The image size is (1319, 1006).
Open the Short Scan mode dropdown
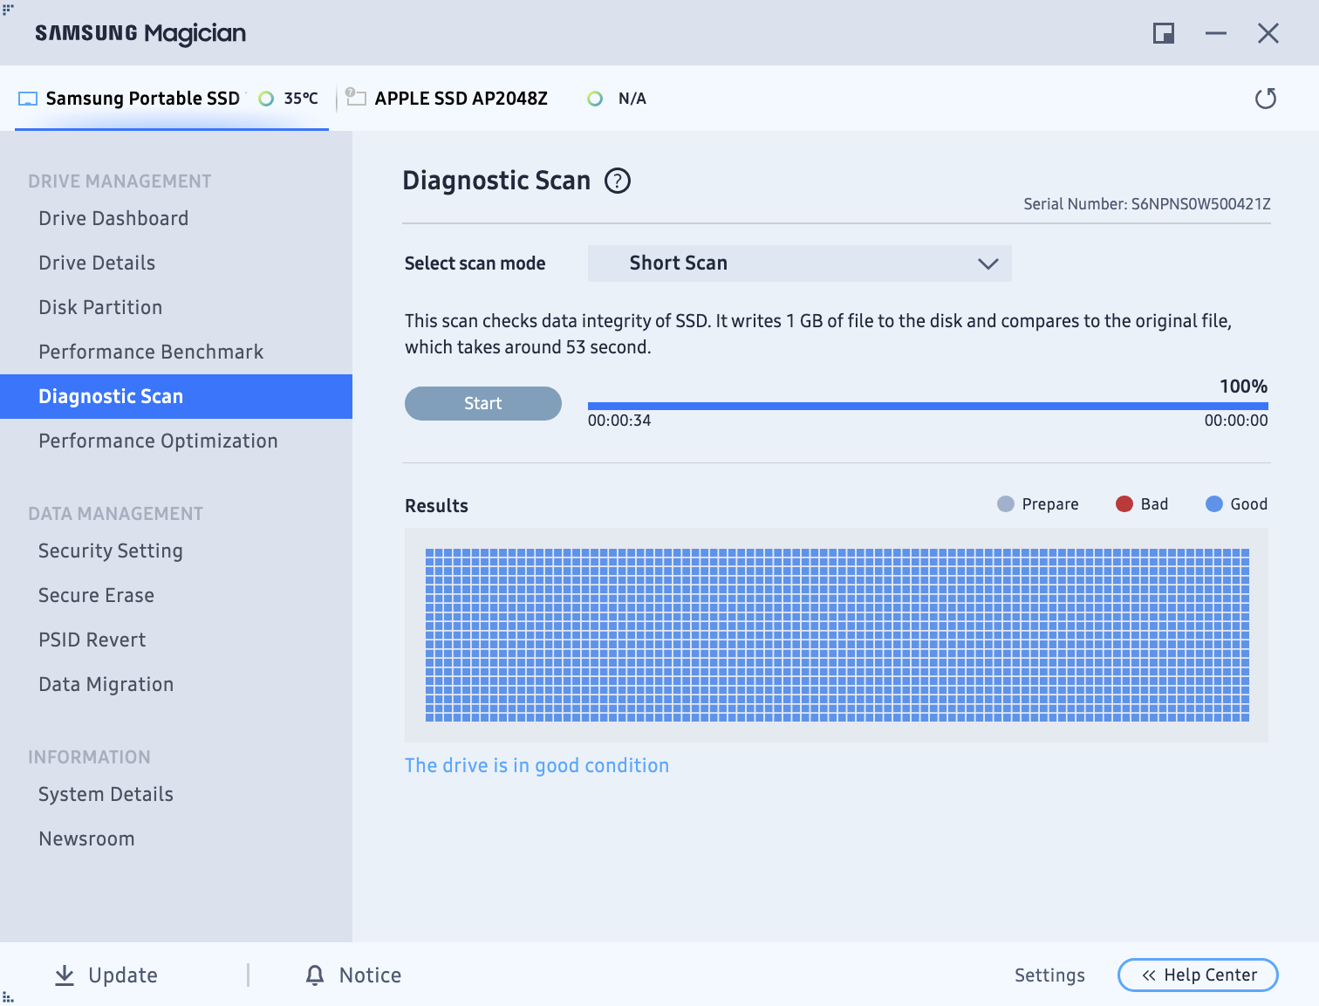[800, 263]
